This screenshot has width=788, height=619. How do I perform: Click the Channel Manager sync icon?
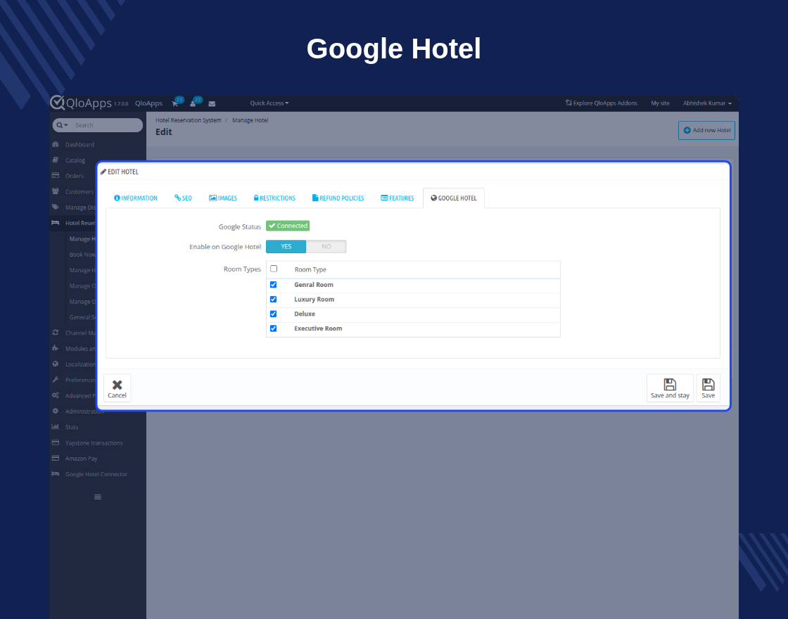(56, 333)
